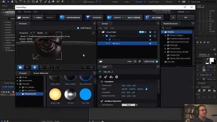
Task: Toggle visibility checkbox of Eye_01
Action: pos(150,36)
